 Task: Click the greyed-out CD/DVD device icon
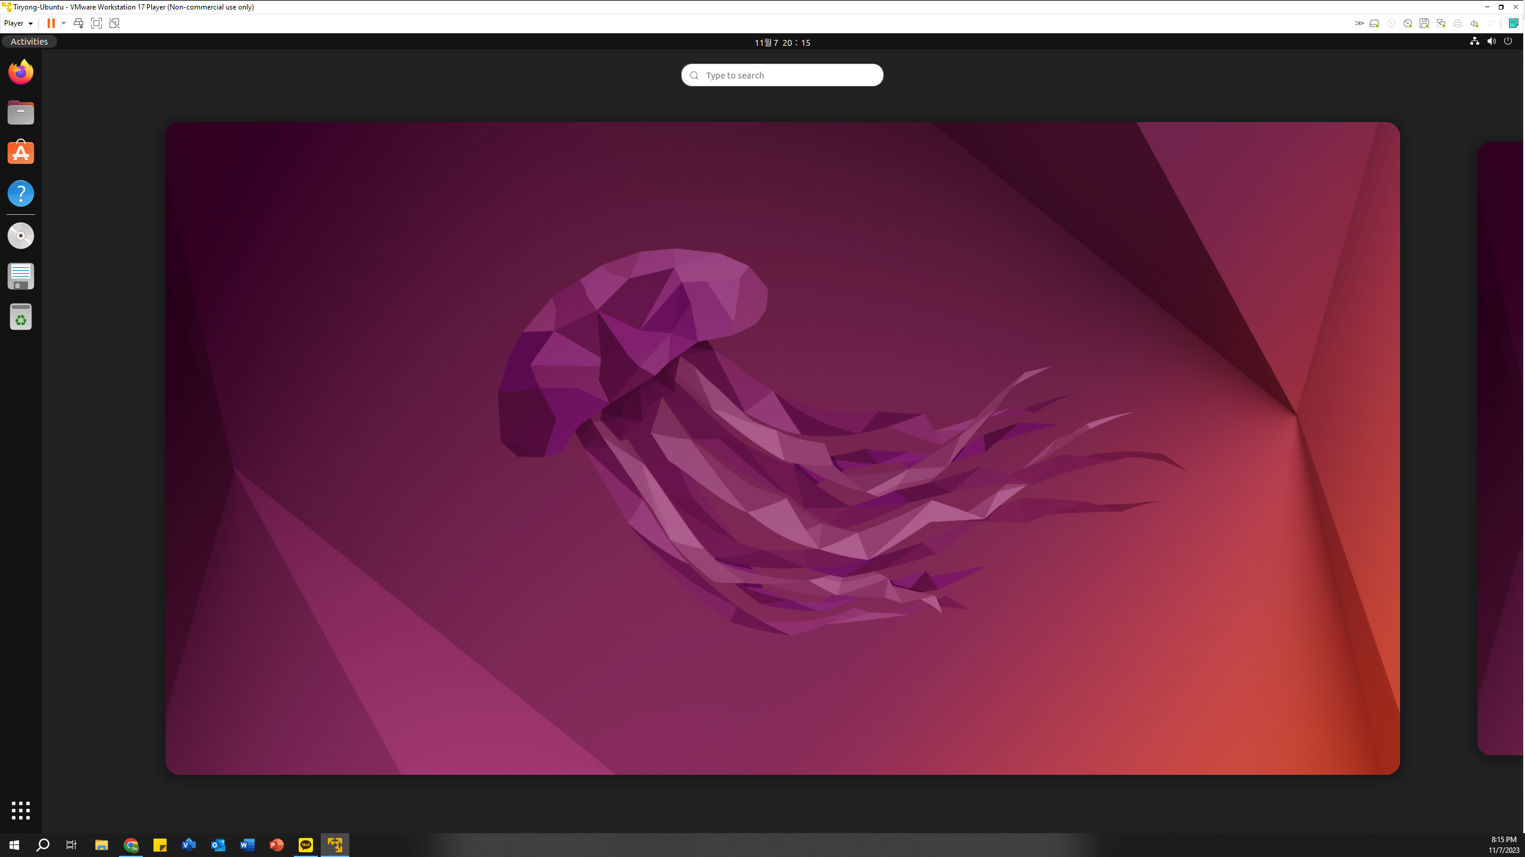1391,23
